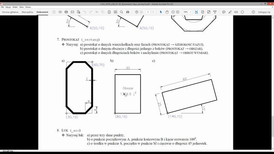Viewport: 274px width, 154px height.
Task: Switch to the Strona główna tab
Action: (x=10, y=12)
